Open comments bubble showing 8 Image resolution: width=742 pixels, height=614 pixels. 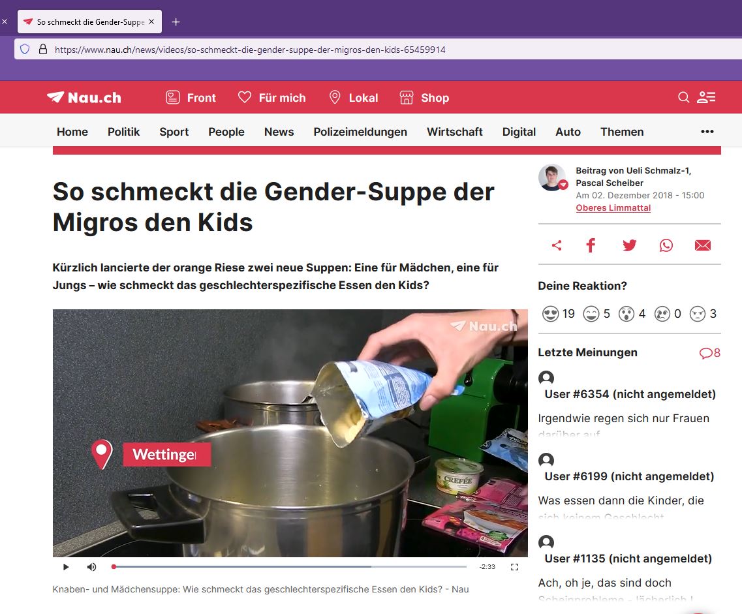[x=709, y=353]
